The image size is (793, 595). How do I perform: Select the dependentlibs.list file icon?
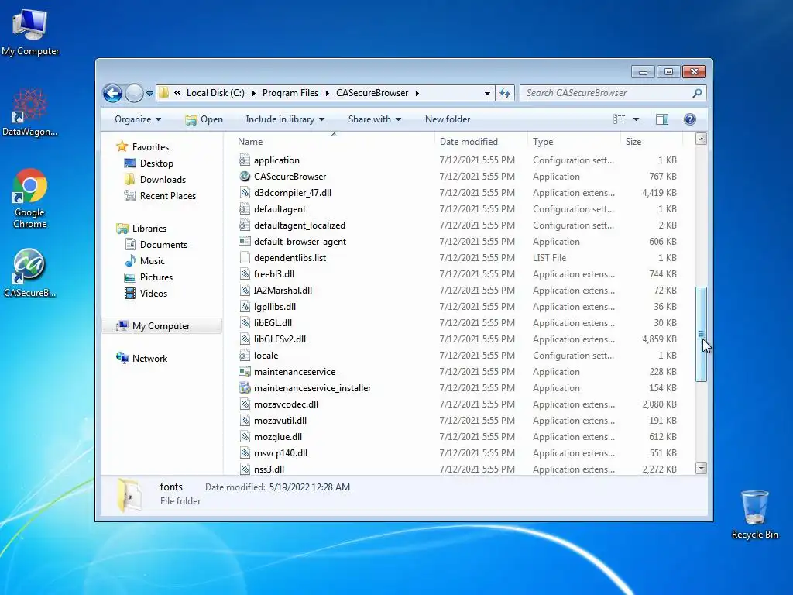pos(245,257)
